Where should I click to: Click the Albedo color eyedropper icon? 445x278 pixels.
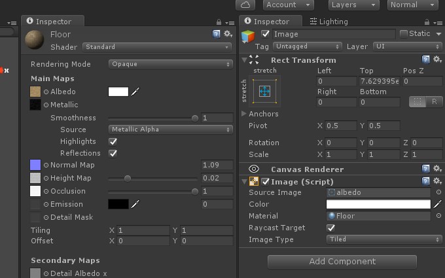135,92
